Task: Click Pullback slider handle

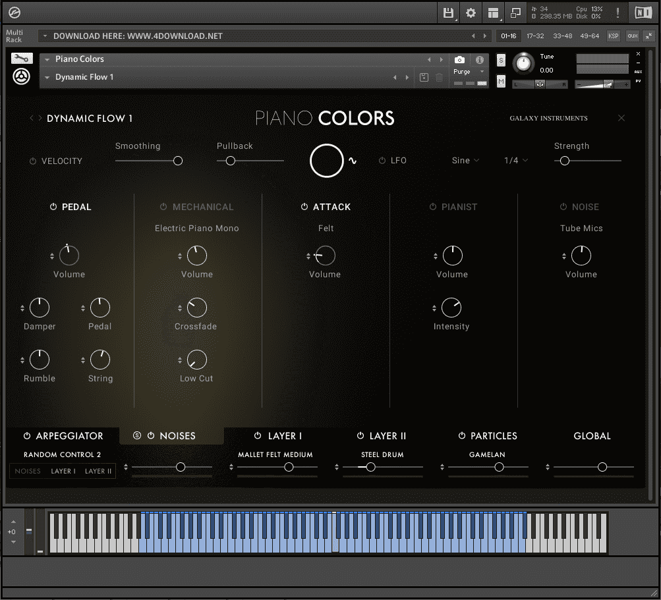Action: click(x=230, y=161)
